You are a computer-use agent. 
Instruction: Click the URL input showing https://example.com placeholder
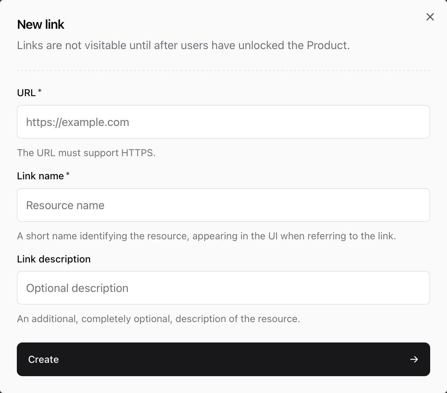click(x=224, y=122)
